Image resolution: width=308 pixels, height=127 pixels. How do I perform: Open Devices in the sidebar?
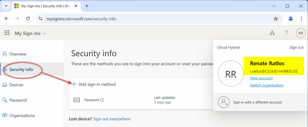[x=16, y=85]
